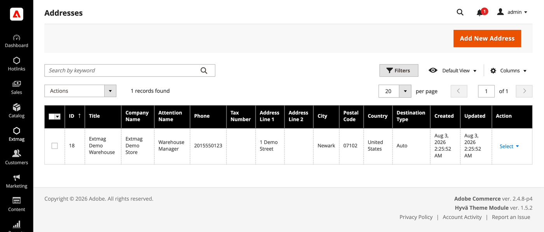Screen dimensions: 544x232
Task: Open Select action dropdown for row 18
Action: tap(509, 146)
